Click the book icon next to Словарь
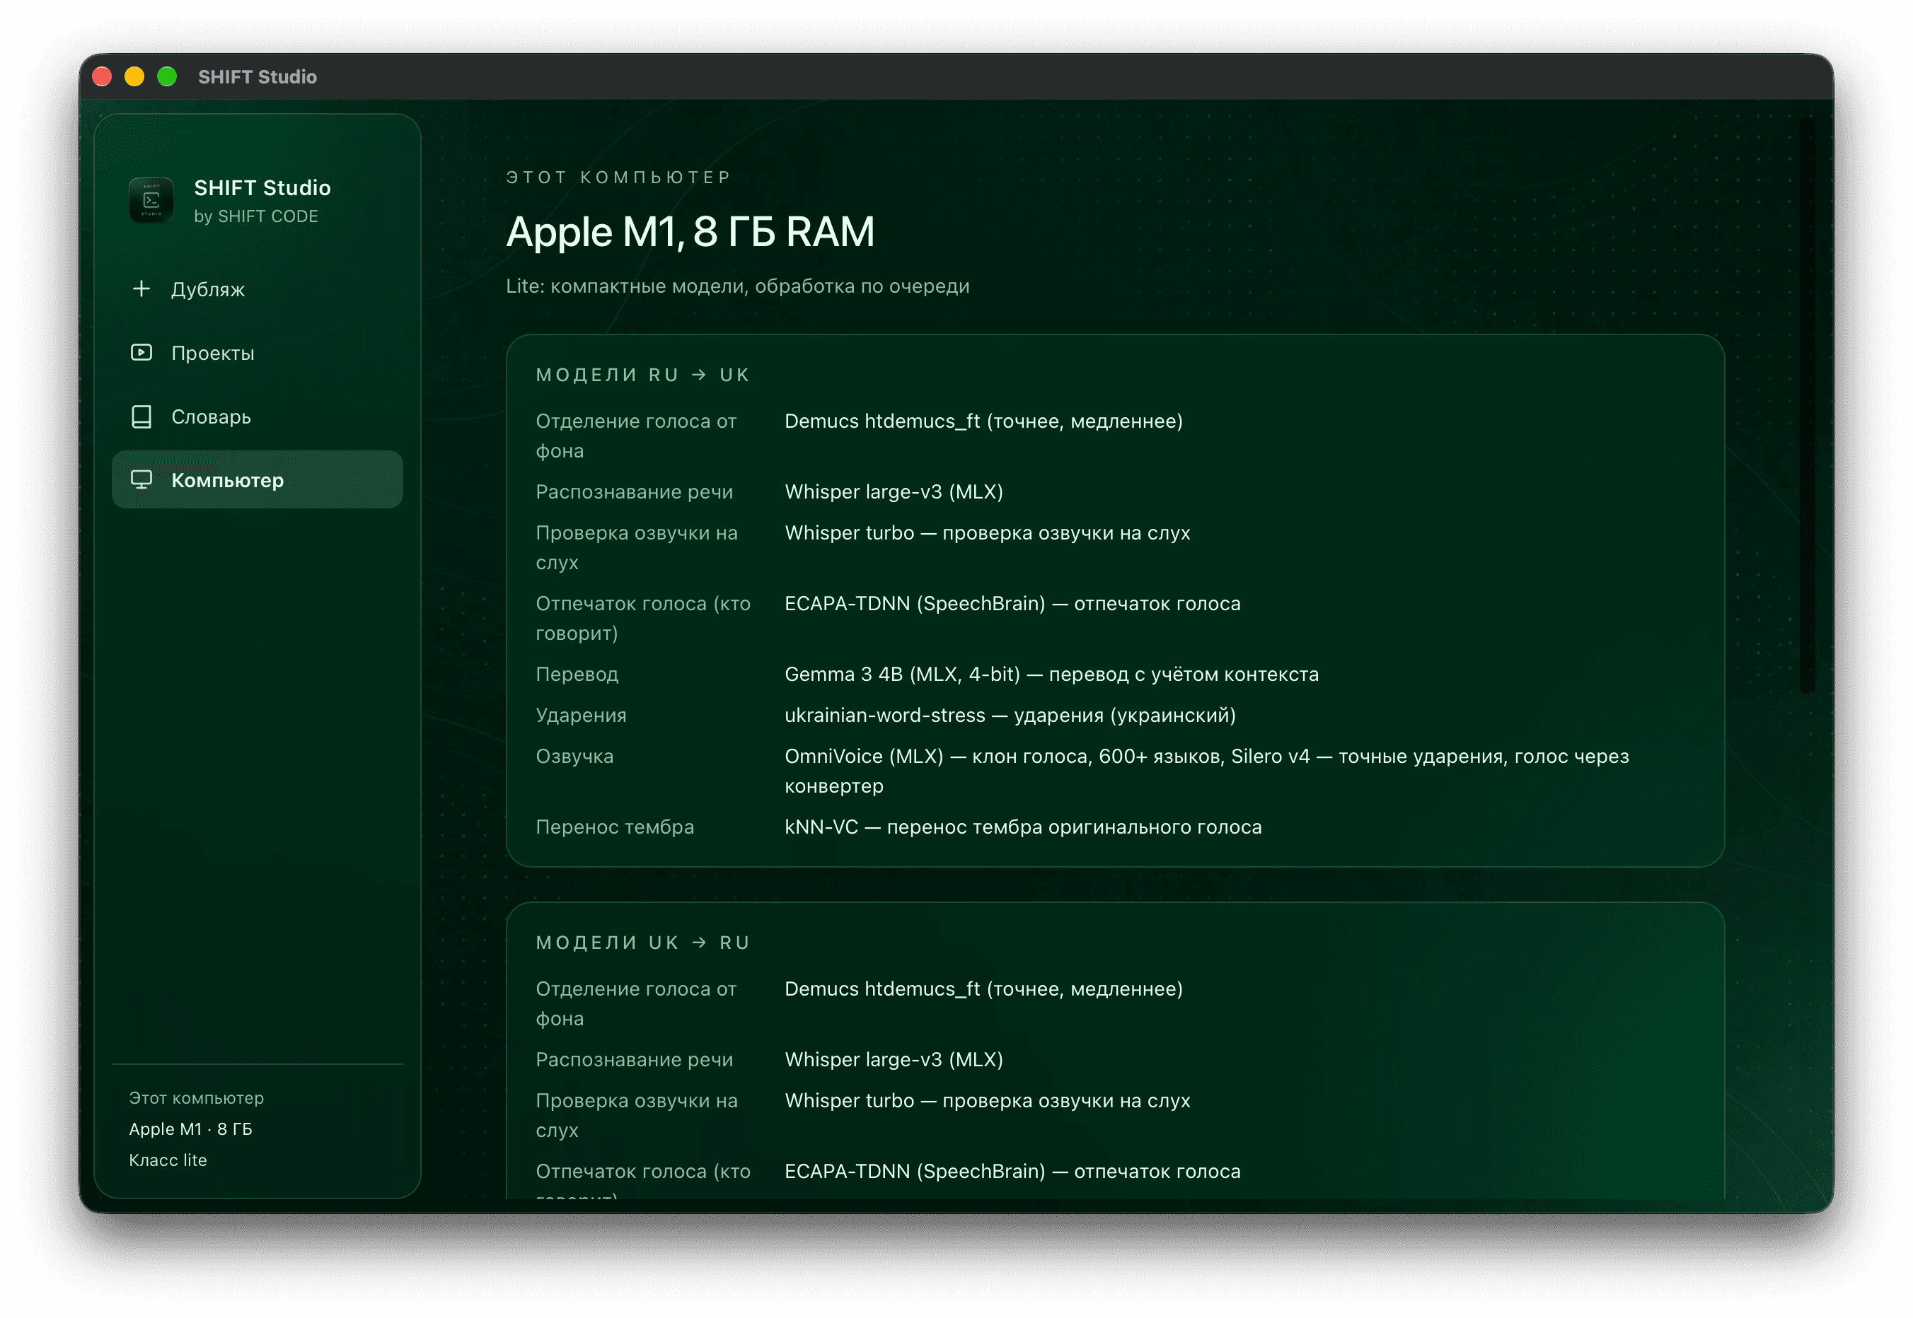1913x1318 pixels. pyautogui.click(x=141, y=416)
